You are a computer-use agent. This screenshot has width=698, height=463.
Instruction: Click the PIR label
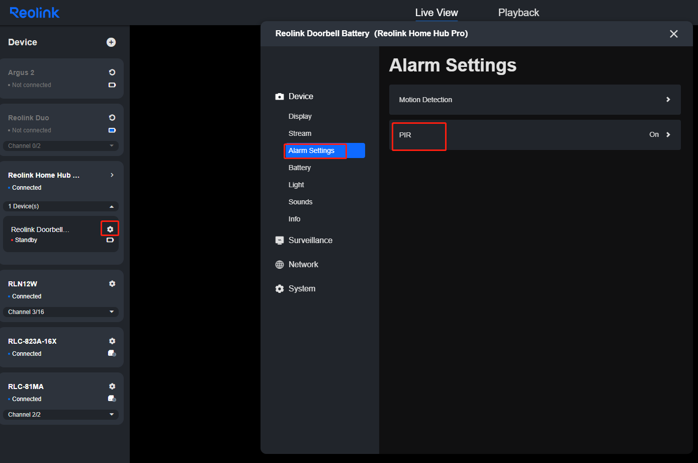coord(405,135)
